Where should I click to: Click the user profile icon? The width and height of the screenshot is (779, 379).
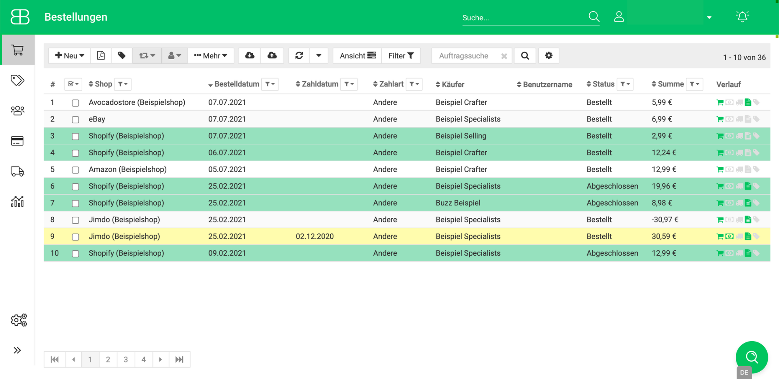point(619,17)
